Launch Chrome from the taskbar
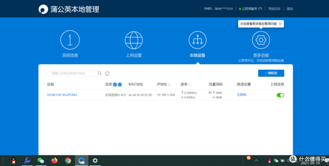This screenshot has width=329, height=166. pos(68,161)
